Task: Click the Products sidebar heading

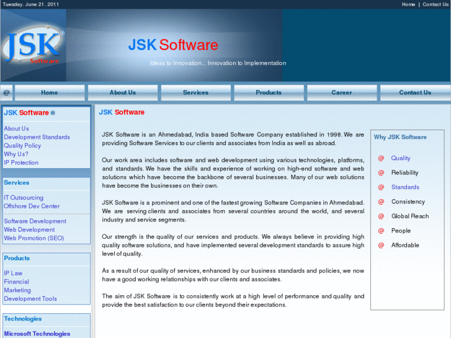Action: point(17,259)
